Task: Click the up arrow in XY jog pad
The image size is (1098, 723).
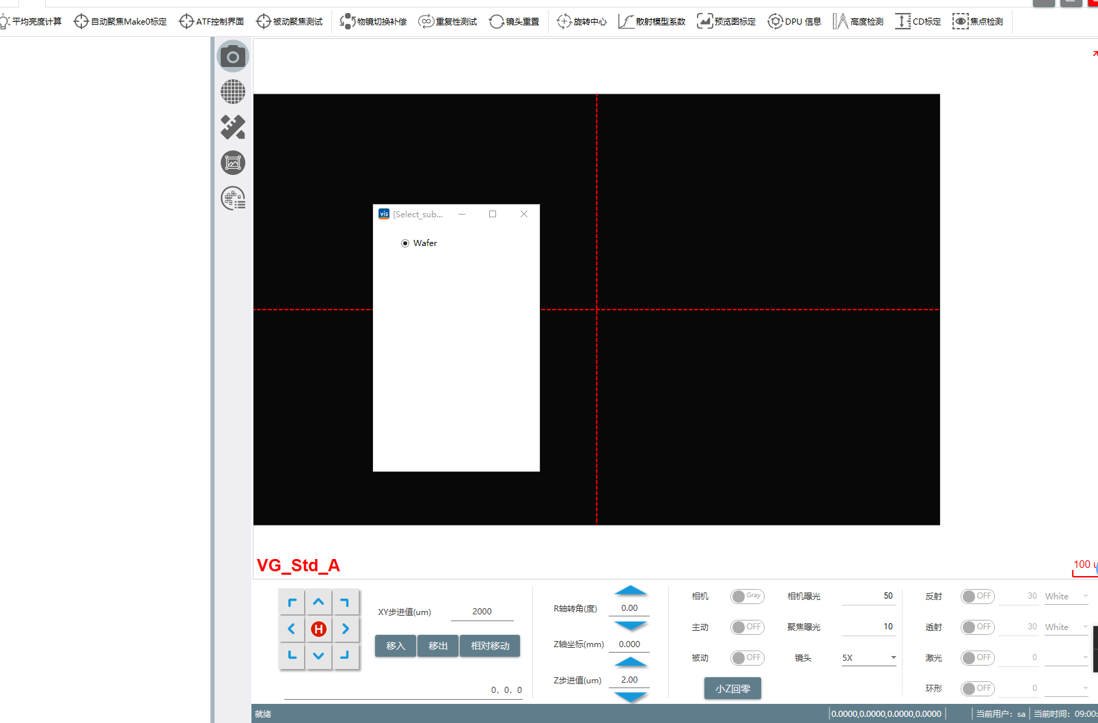Action: [318, 603]
